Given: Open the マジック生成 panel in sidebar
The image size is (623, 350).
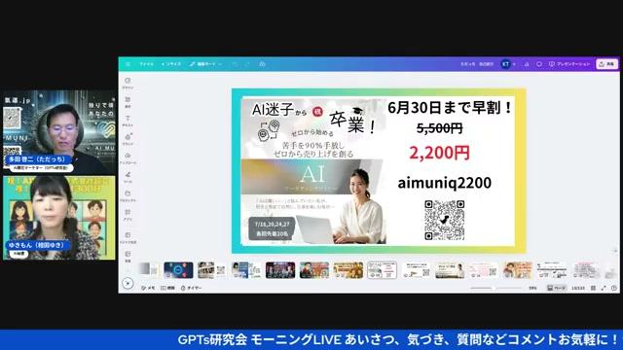Looking at the screenshot, I should click(128, 237).
